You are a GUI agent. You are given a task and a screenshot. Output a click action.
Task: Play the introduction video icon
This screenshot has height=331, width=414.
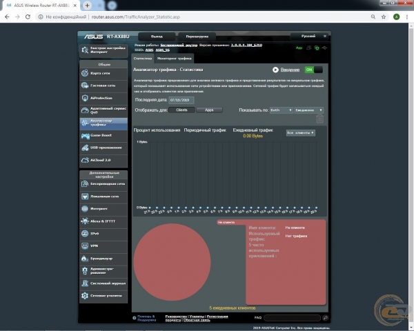[x=275, y=70]
